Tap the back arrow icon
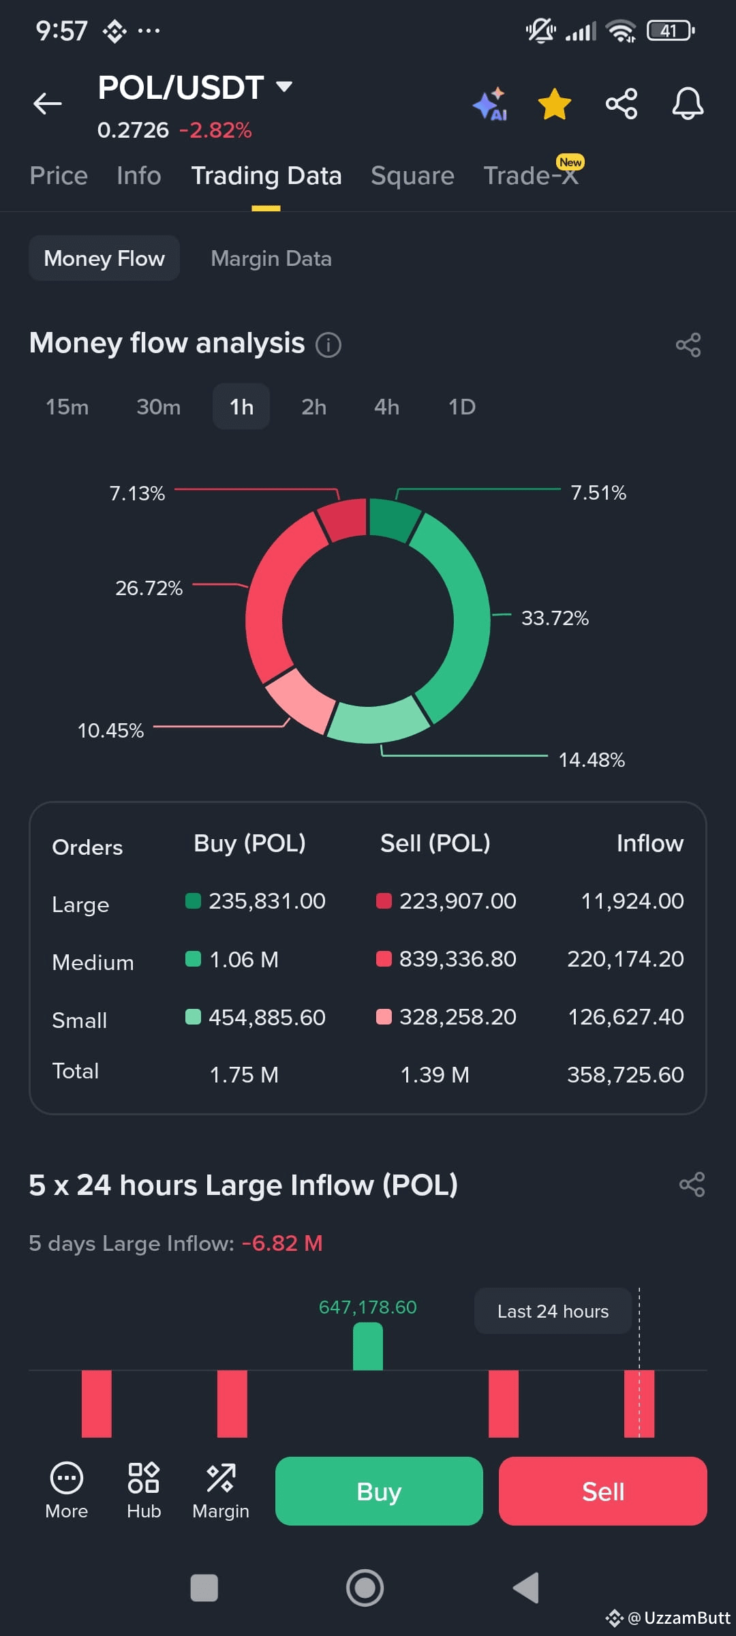Viewport: 736px width, 1636px height. click(47, 104)
